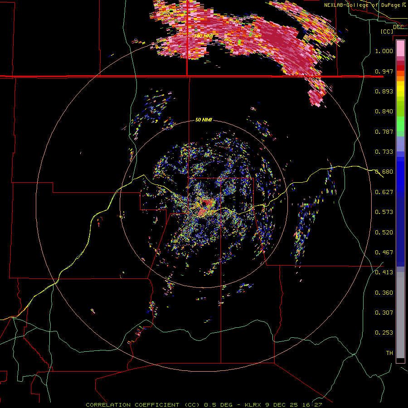This screenshot has width=408, height=408.
Task: Select the 0.787 scale value
Action: coord(384,131)
